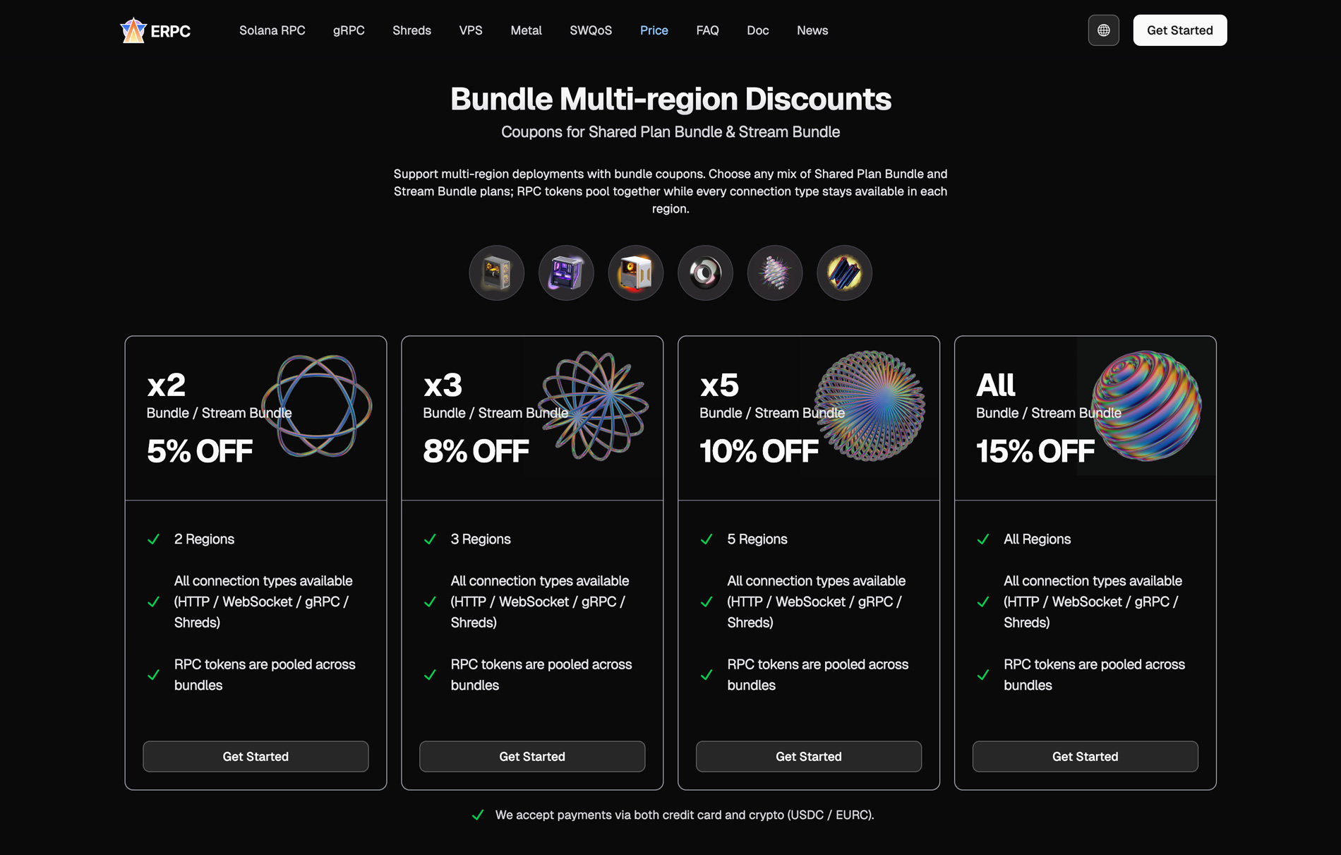Click the checkmark beside All Regions
Screen dimensions: 1341x855
click(x=983, y=539)
